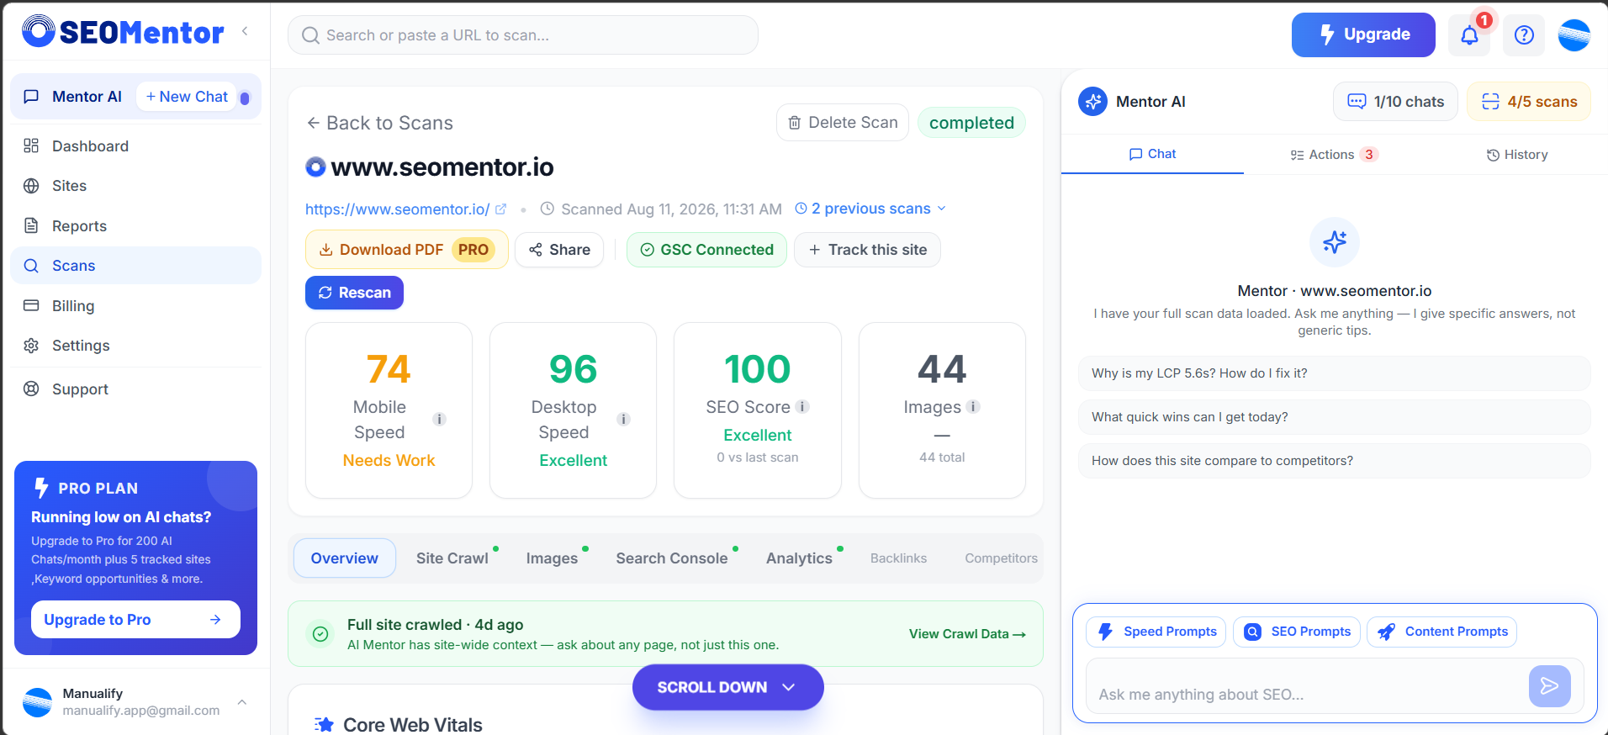Show info for Mobile Speed
Viewport: 1608px width, 735px height.
click(x=439, y=420)
